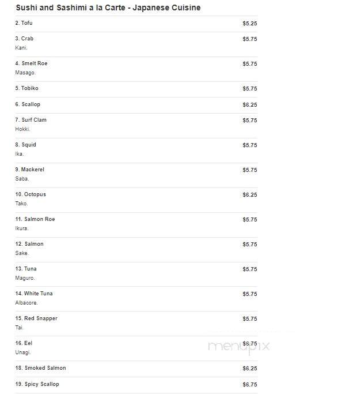
Task: Select the Crab menu item
Action: [x=136, y=44]
